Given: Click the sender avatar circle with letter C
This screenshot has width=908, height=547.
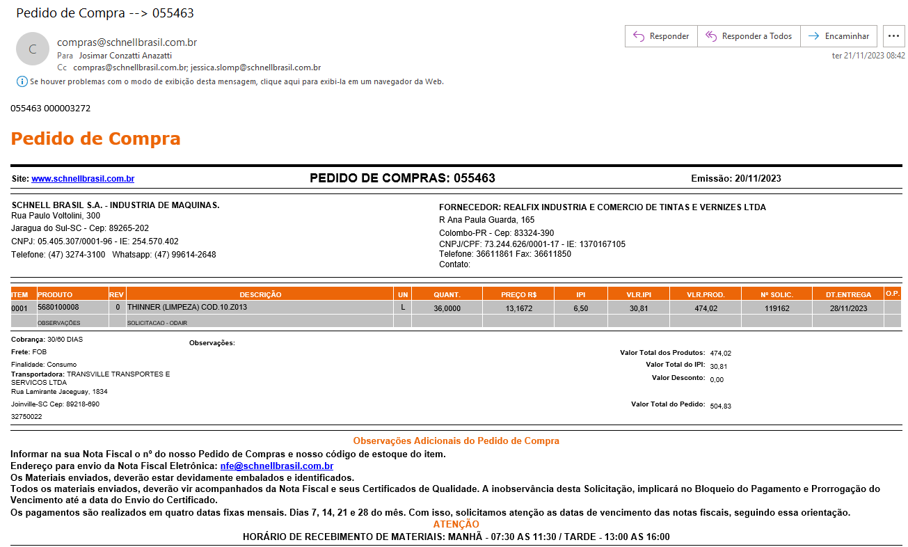Looking at the screenshot, I should click(33, 49).
